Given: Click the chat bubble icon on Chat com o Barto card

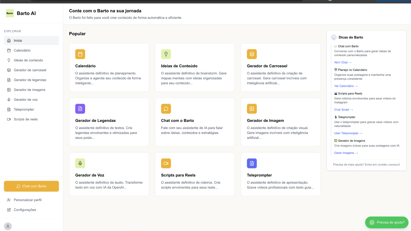Looking at the screenshot, I should pyautogui.click(x=166, y=109).
